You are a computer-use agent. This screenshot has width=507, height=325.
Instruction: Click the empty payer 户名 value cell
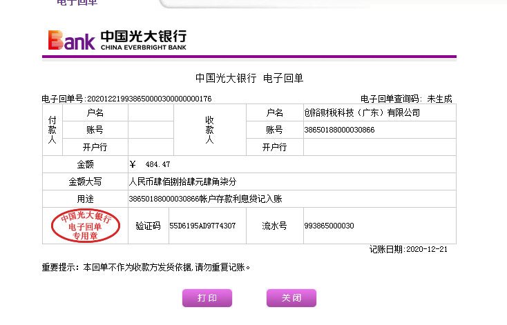click(x=151, y=112)
